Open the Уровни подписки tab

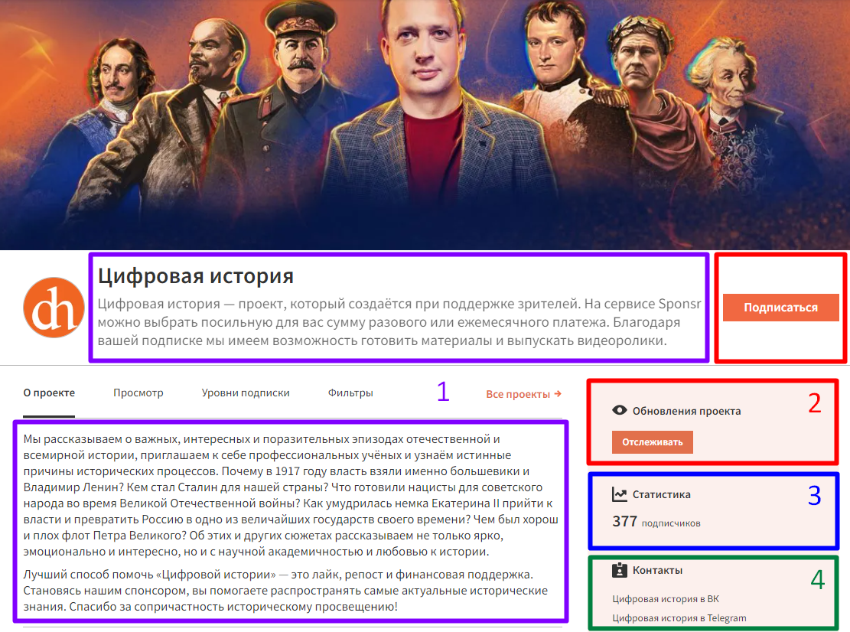(x=246, y=393)
